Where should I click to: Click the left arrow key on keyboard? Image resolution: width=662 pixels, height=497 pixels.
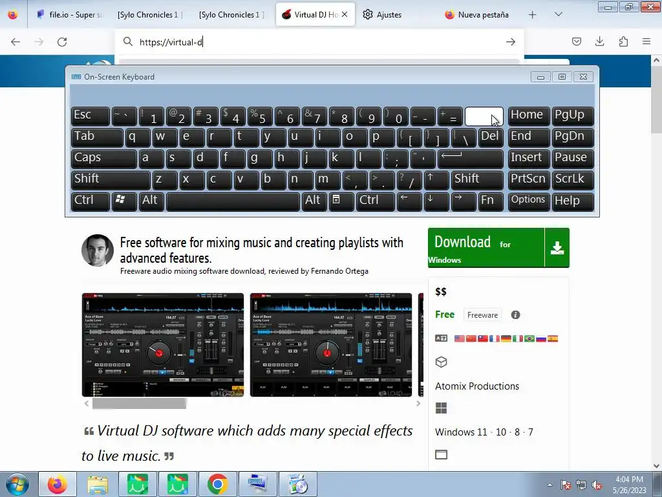(409, 201)
